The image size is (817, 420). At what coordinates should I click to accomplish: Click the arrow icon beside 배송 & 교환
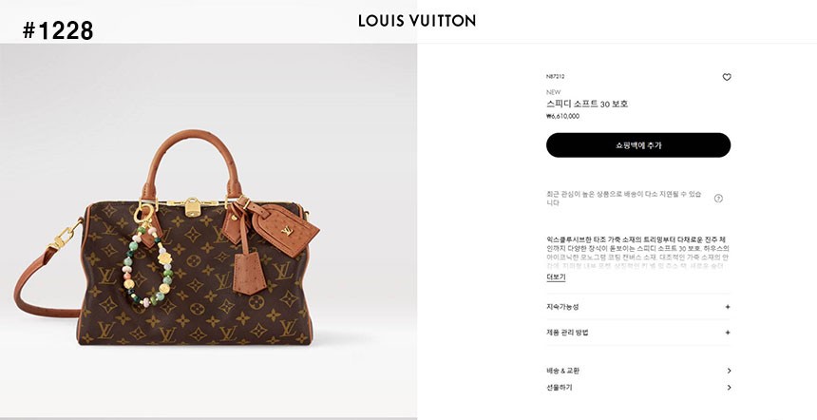729,371
